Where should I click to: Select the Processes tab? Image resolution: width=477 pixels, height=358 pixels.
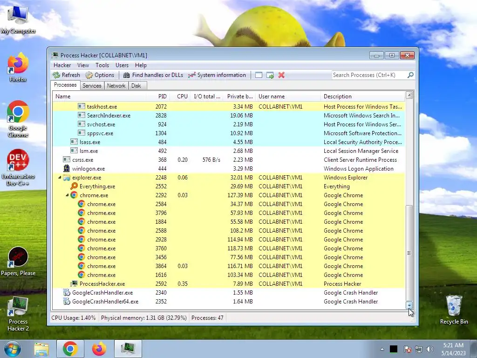pyautogui.click(x=65, y=85)
